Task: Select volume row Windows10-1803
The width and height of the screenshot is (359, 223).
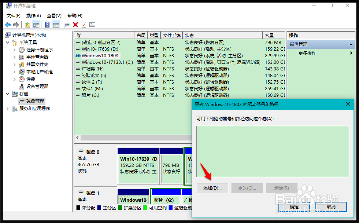Action: [x=180, y=56]
